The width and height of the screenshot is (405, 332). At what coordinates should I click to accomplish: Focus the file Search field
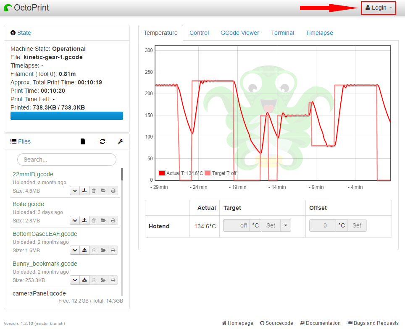pyautogui.click(x=67, y=159)
